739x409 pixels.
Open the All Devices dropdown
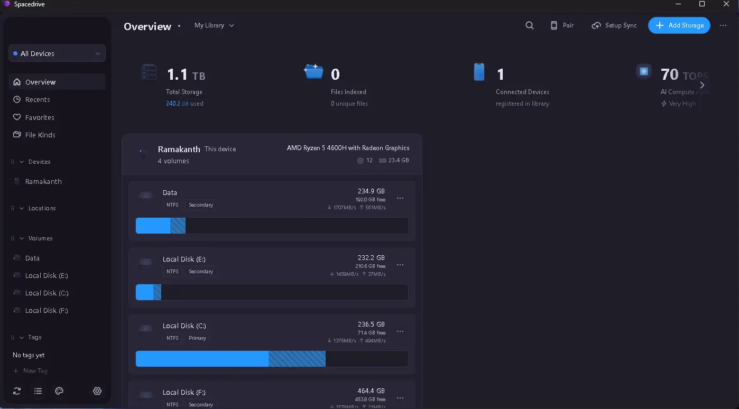[x=57, y=53]
